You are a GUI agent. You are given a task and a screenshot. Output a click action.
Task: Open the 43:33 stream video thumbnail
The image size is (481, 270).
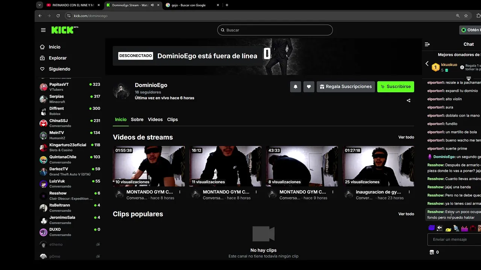302,166
